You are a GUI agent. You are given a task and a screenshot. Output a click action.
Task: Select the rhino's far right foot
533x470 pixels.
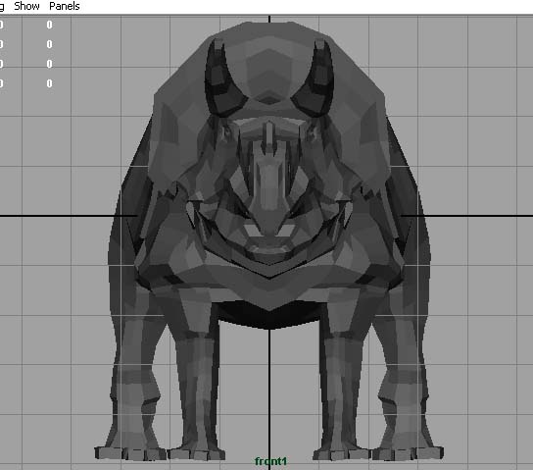point(408,452)
